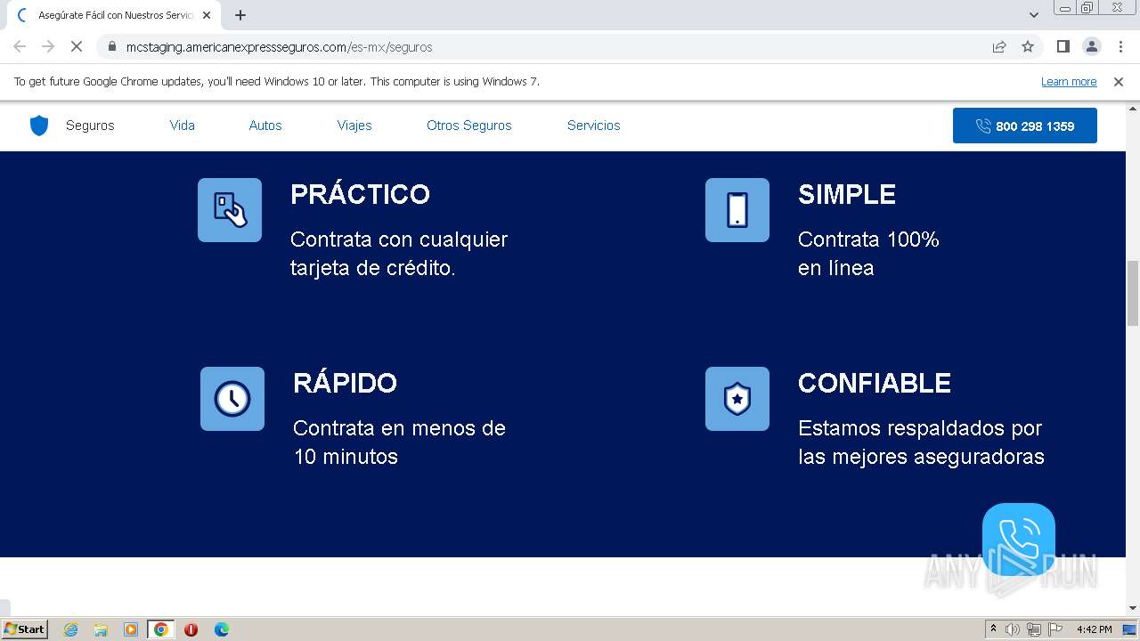Viewport: 1140px width, 641px height.
Task: Click the RÁPIDO heading
Action: (x=345, y=383)
